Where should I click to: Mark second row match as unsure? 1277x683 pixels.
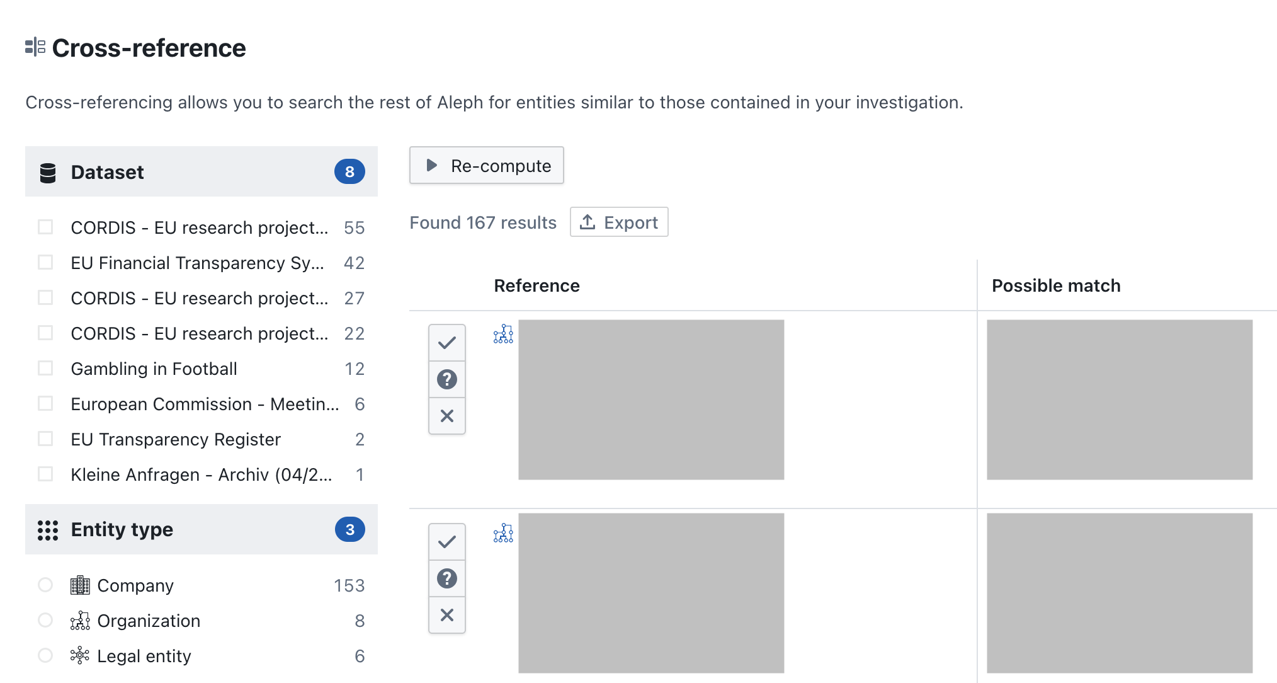coord(447,578)
